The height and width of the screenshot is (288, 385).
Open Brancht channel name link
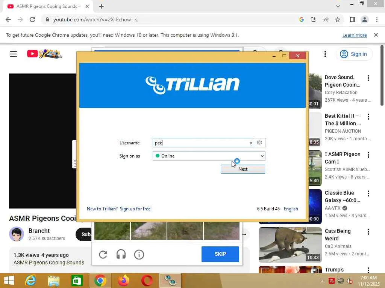point(39,231)
